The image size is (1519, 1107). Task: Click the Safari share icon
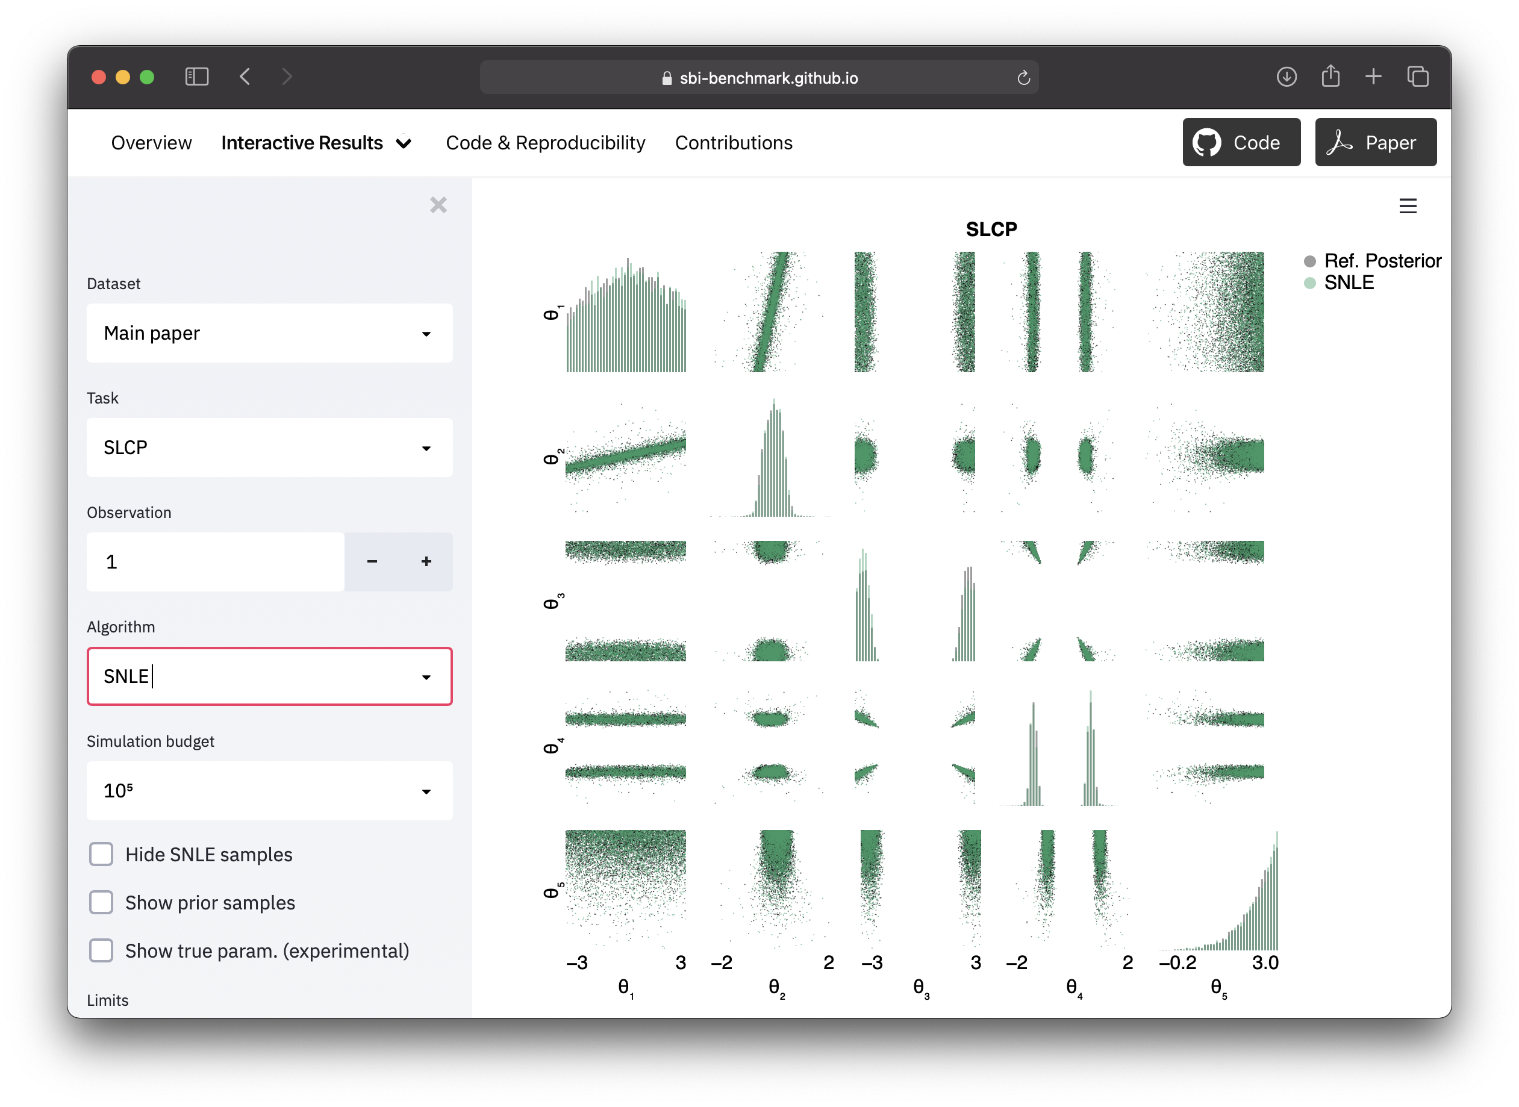click(1330, 76)
